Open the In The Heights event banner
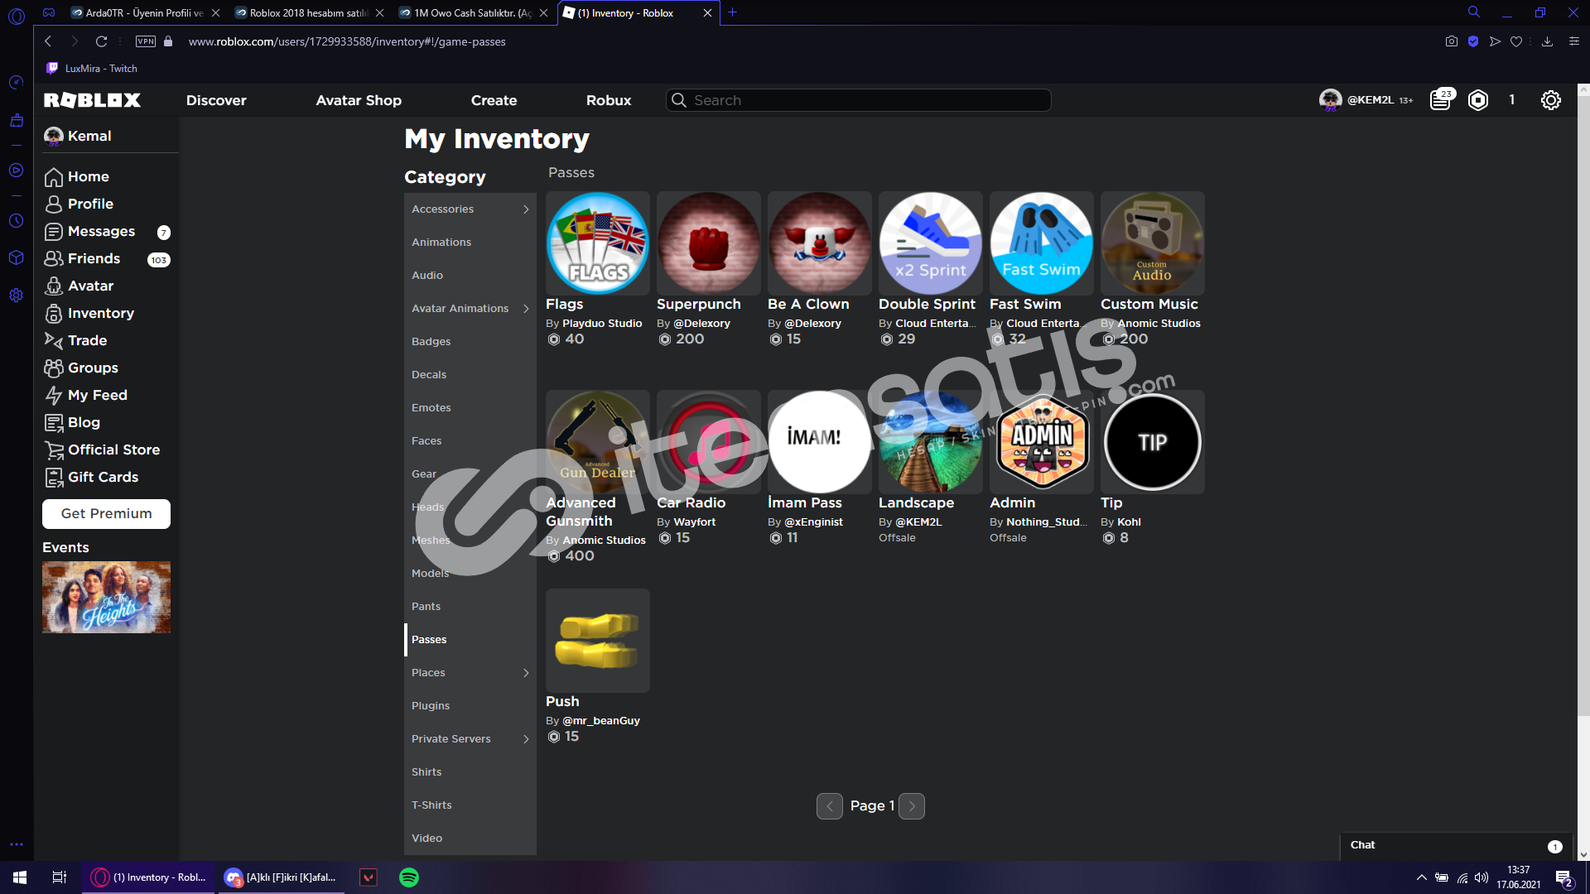Viewport: 1590px width, 894px height. 106,598
